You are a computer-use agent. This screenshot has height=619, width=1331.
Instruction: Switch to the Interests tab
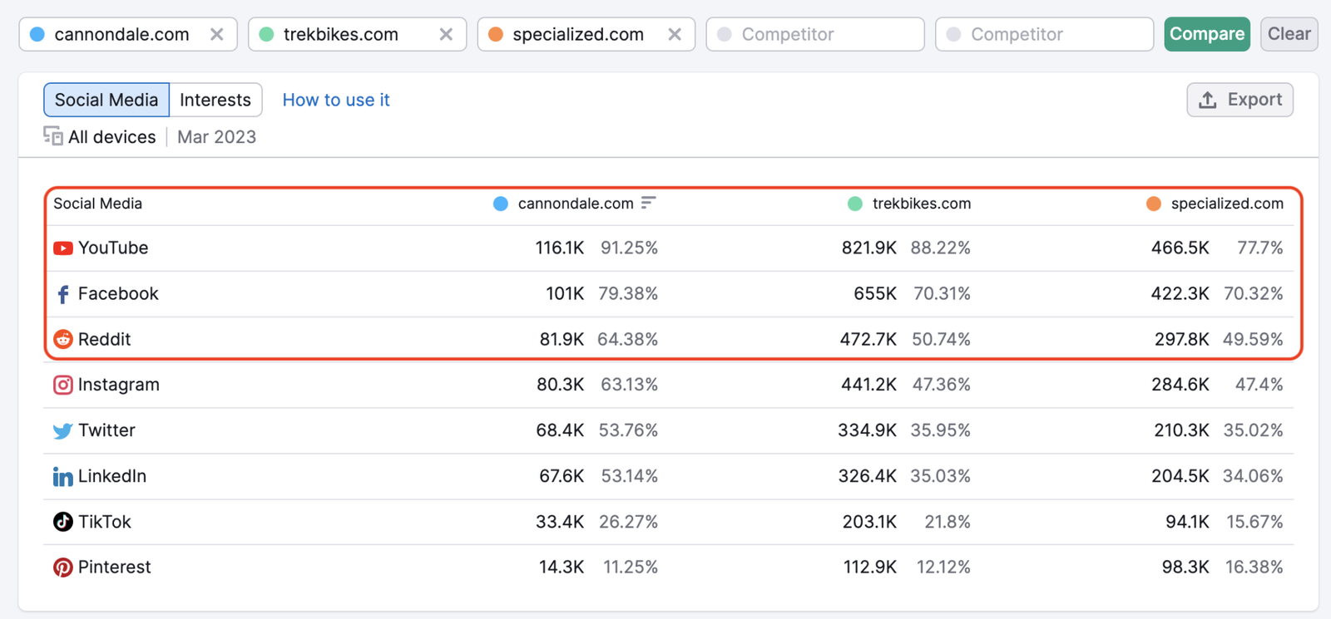coord(215,100)
